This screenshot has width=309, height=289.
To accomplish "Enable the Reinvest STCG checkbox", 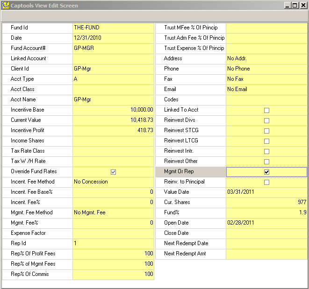I will click(266, 131).
